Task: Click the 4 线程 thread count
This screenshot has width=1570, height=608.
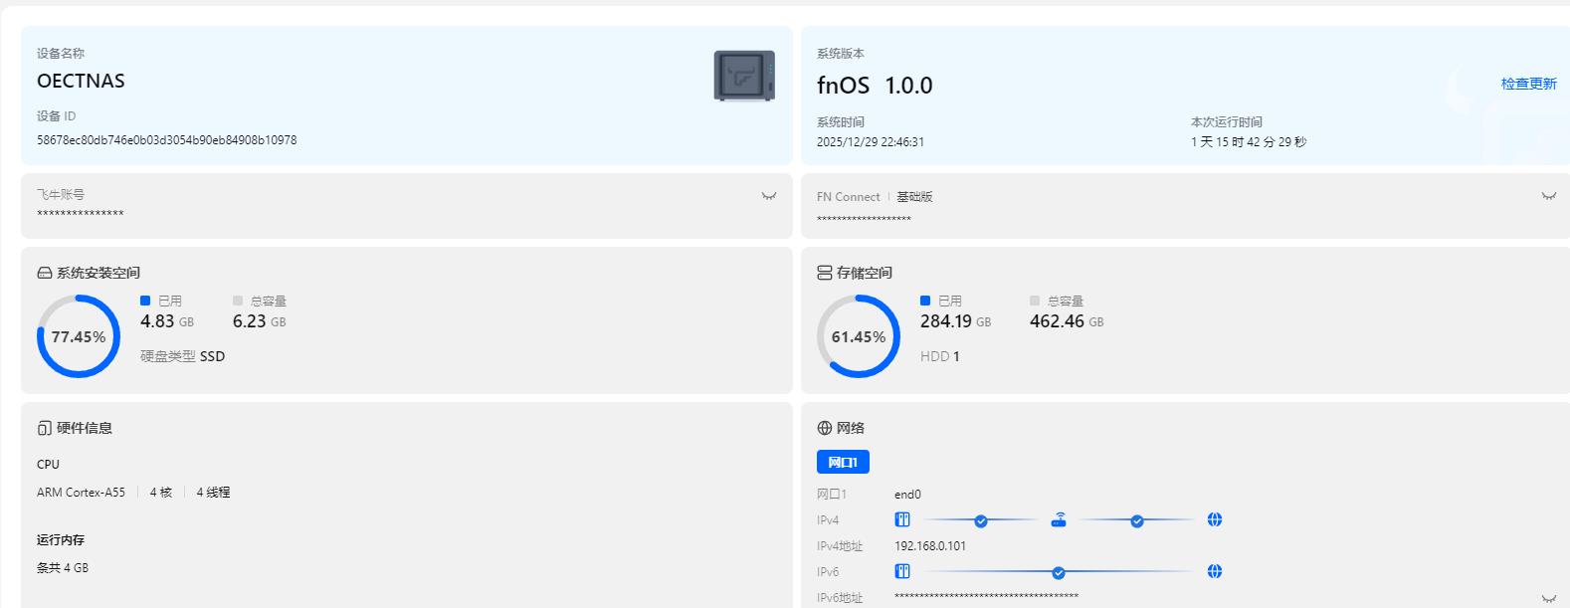Action: pyautogui.click(x=213, y=493)
